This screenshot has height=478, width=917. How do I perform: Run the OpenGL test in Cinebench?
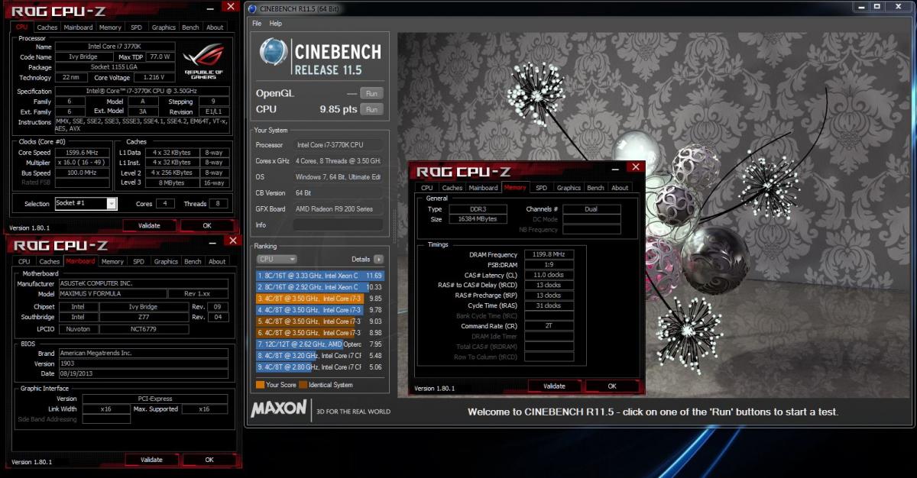371,93
